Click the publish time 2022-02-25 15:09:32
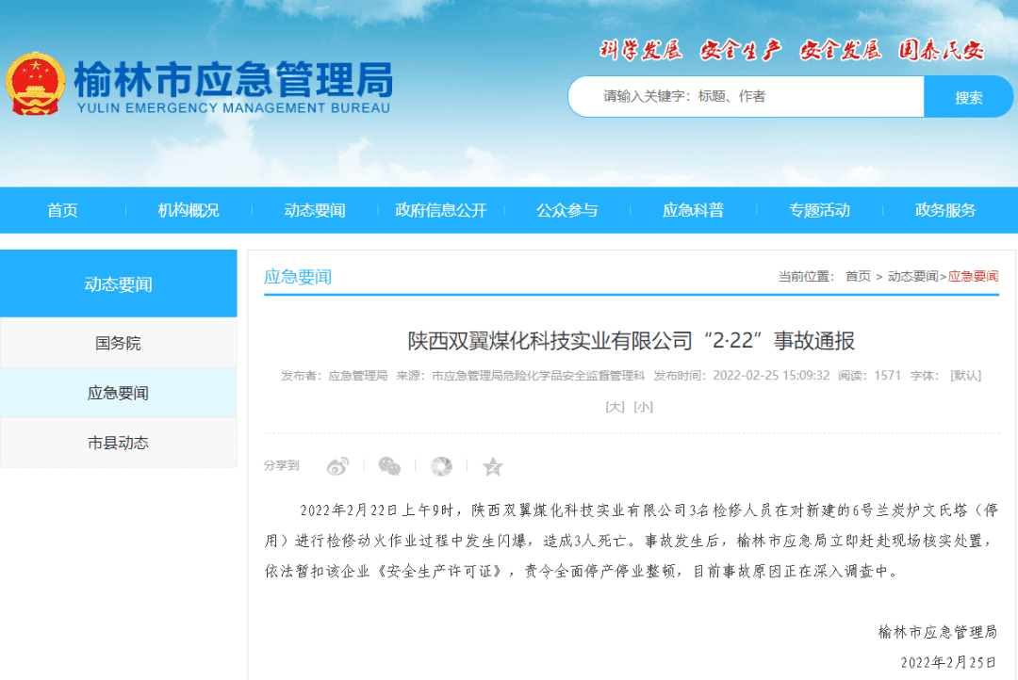 click(x=771, y=376)
